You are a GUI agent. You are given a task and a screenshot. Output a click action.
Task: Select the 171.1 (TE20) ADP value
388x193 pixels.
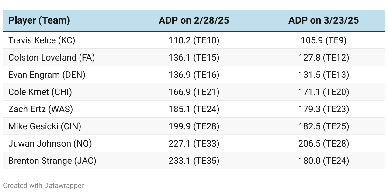click(x=323, y=92)
